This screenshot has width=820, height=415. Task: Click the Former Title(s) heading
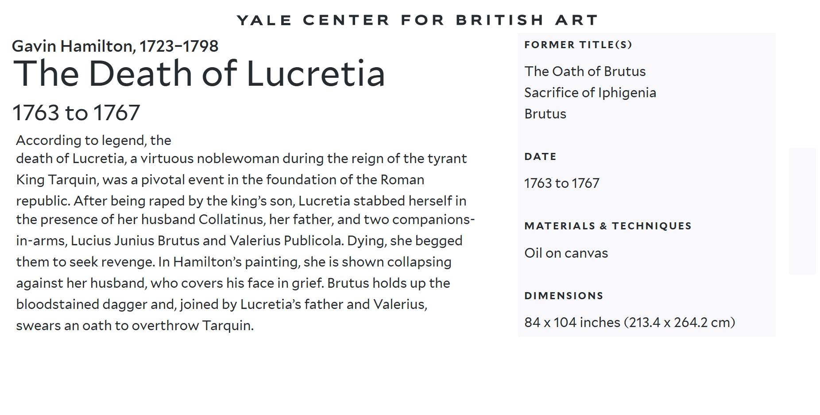coord(578,45)
